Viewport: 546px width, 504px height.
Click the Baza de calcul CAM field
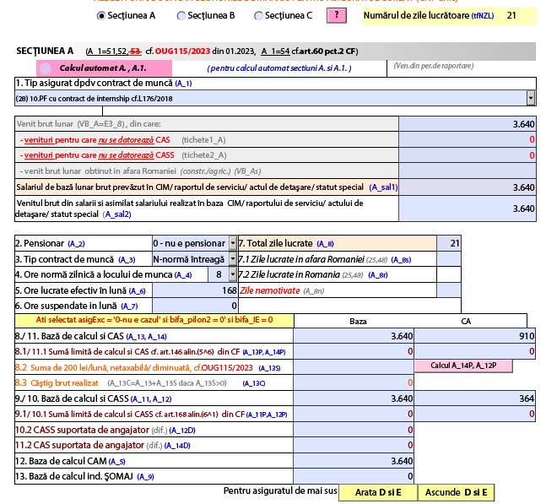(x=354, y=461)
